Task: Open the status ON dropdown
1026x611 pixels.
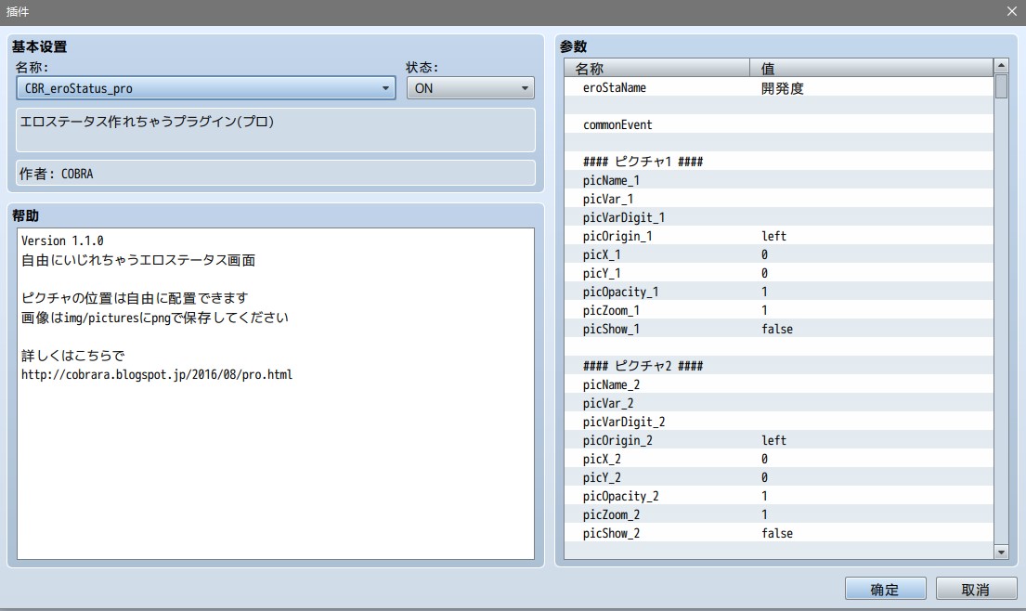Action: (470, 88)
